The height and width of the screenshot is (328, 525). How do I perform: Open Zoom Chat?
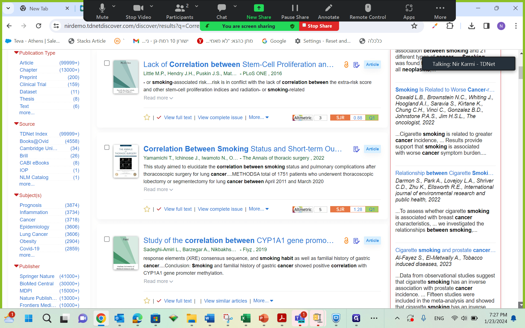coord(221,12)
